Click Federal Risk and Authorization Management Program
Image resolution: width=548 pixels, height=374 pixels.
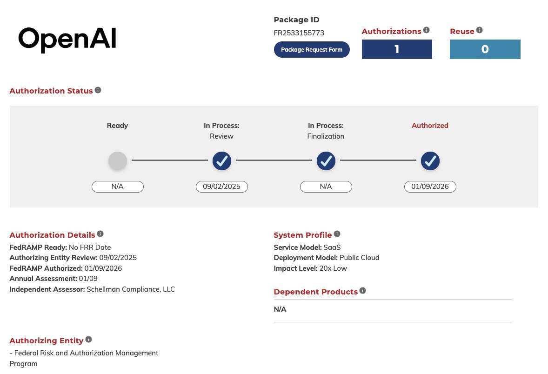pos(84,358)
